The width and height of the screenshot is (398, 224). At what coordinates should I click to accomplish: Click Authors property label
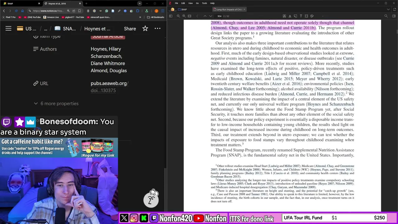(45, 49)
